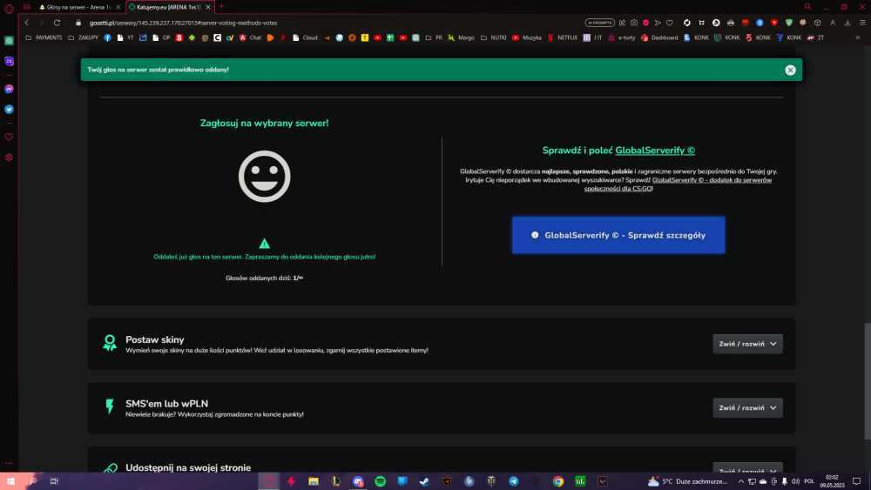Click the taskbar clock showing 02:02
The width and height of the screenshot is (871, 490).
(832, 481)
